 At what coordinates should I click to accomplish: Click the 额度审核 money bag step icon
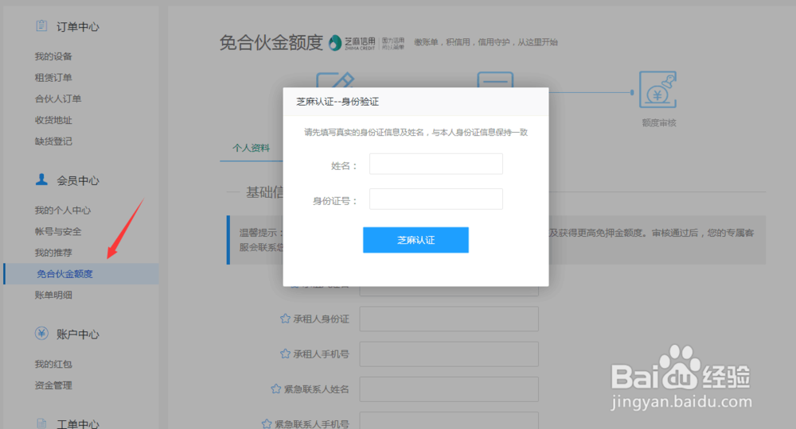(x=658, y=89)
